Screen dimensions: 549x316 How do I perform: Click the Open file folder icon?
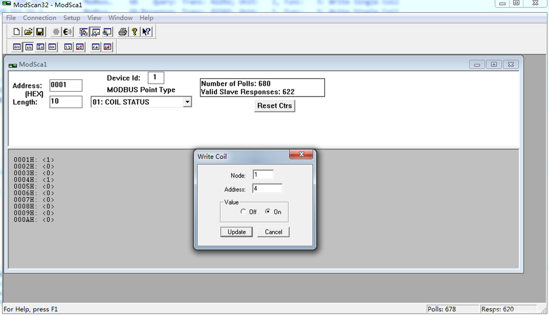tap(28, 32)
